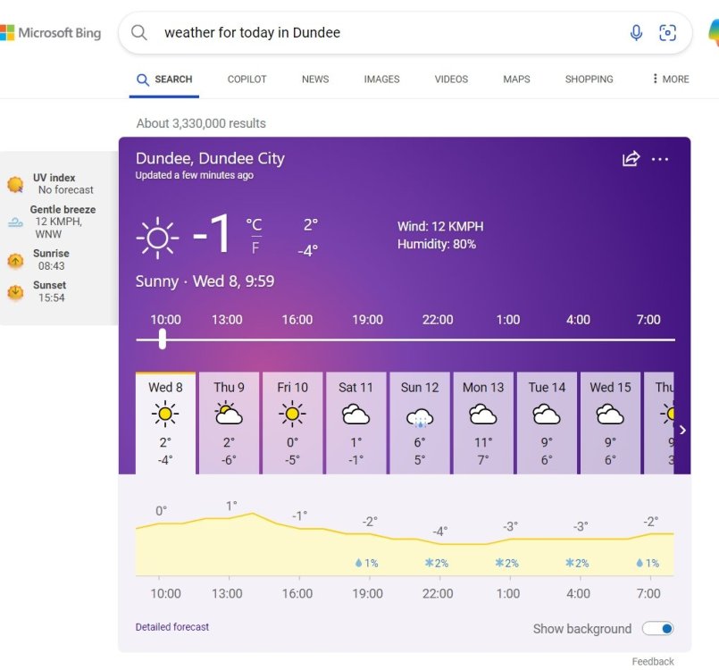
Task: Select the Sun 12 forecast card
Action: [x=420, y=423]
